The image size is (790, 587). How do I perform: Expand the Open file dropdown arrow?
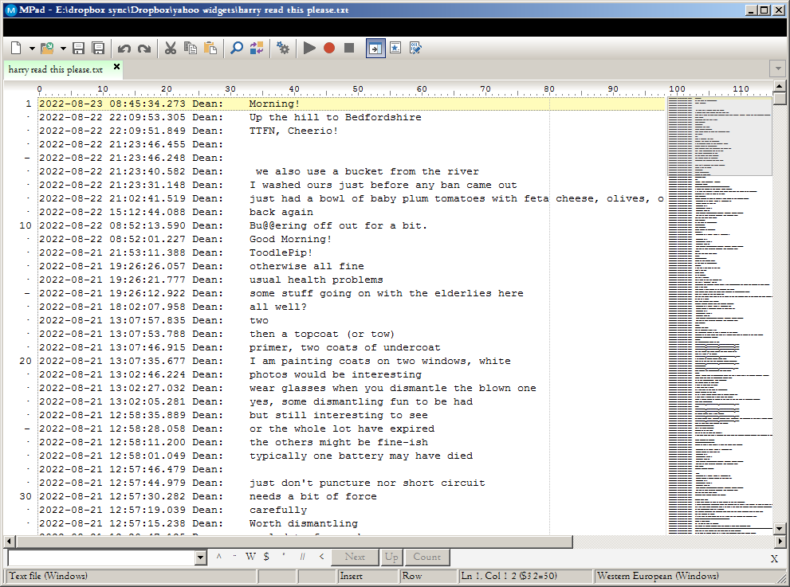(x=63, y=49)
